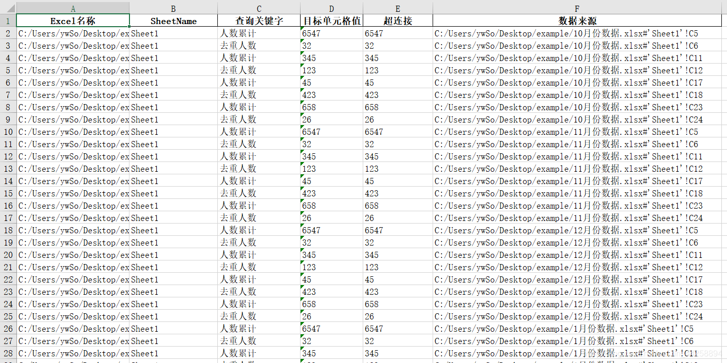
Task: Select column C header
Action: [259, 8]
